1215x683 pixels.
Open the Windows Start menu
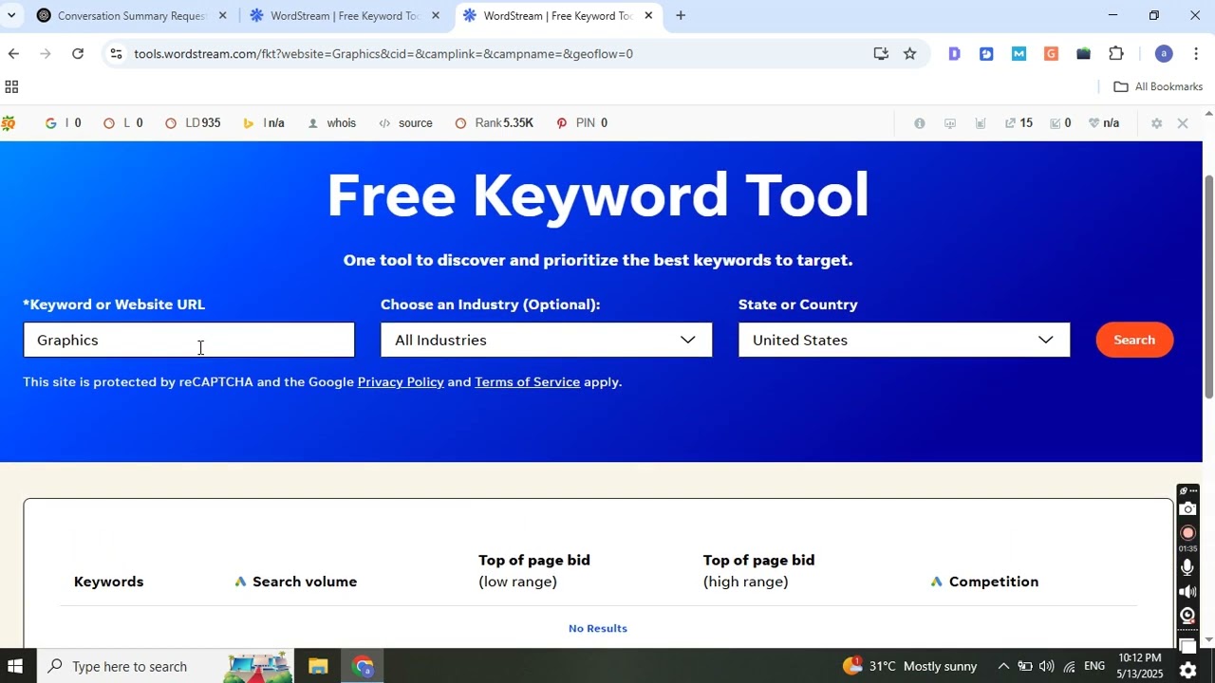(x=15, y=667)
